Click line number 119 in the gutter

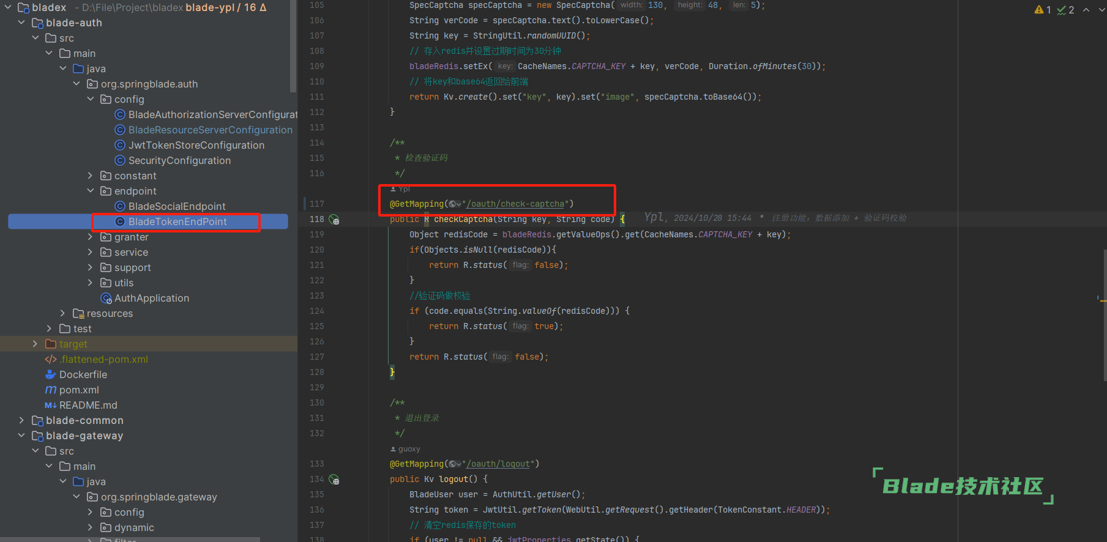point(317,234)
